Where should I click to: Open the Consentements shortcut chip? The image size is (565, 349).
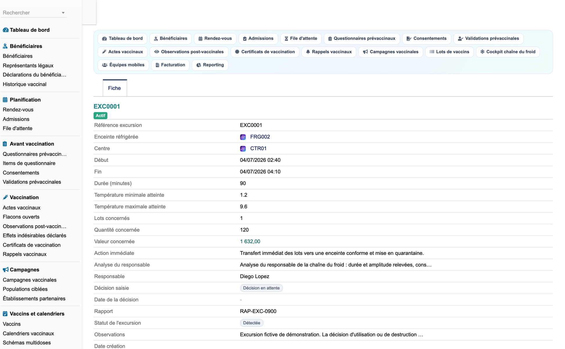[x=427, y=39]
